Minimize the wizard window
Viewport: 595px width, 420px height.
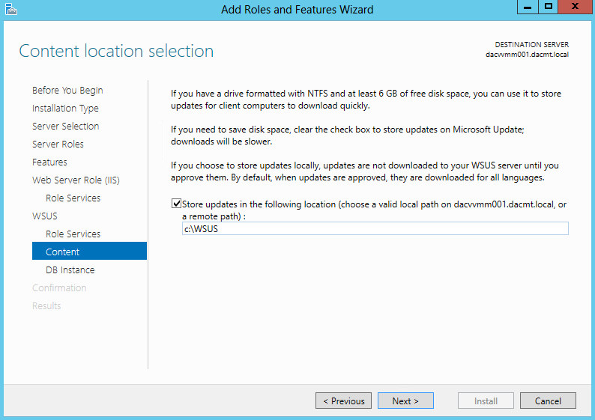528,7
